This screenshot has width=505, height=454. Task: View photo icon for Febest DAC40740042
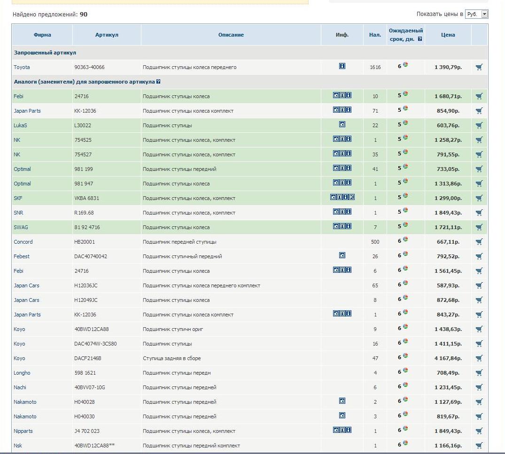(x=342, y=255)
